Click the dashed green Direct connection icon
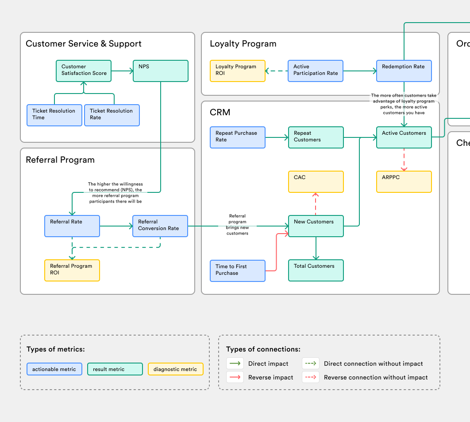 pos(311,363)
